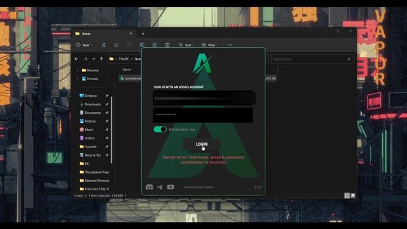Open the KK folder in sidebar
This screenshot has height=229, width=407.
tap(85, 163)
